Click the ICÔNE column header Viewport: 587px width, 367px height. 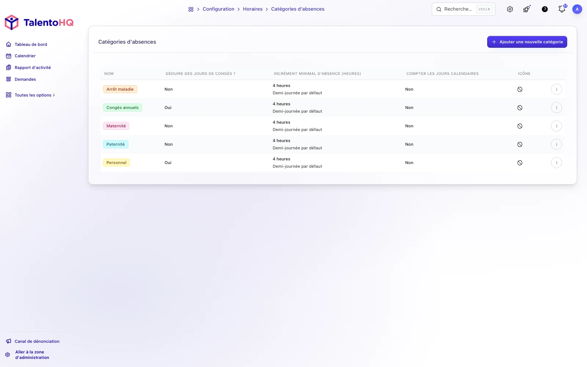[x=524, y=74]
